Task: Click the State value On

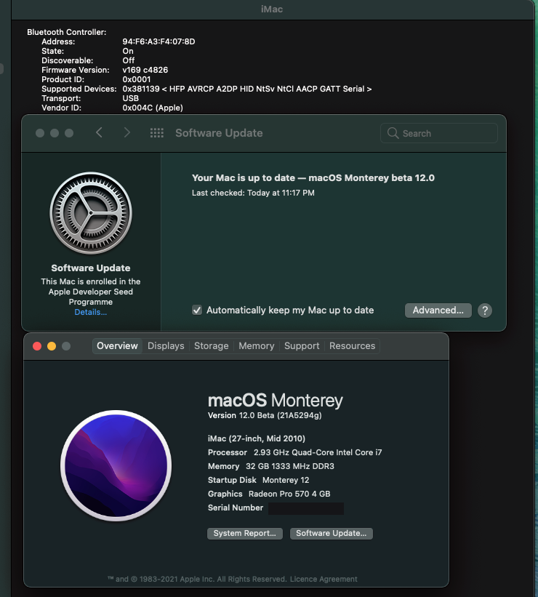Action: click(128, 51)
